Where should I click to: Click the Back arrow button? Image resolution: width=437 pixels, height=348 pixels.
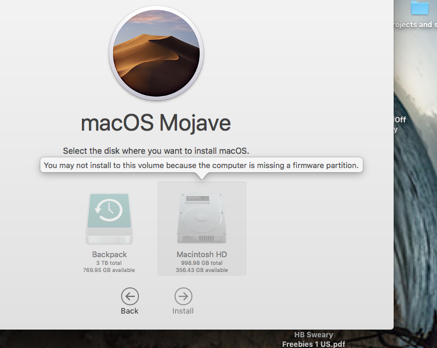[130, 296]
